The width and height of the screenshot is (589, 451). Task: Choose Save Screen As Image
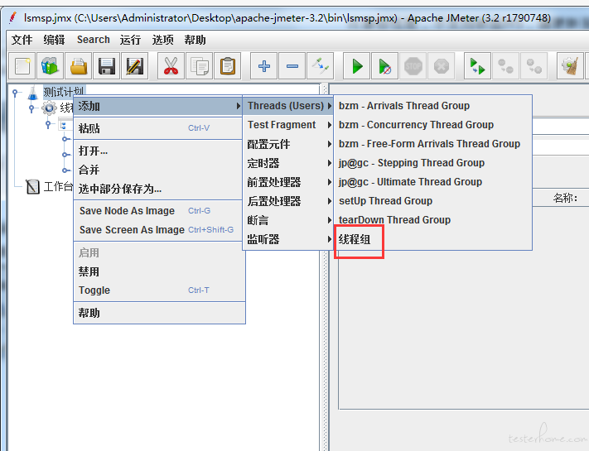coord(158,229)
